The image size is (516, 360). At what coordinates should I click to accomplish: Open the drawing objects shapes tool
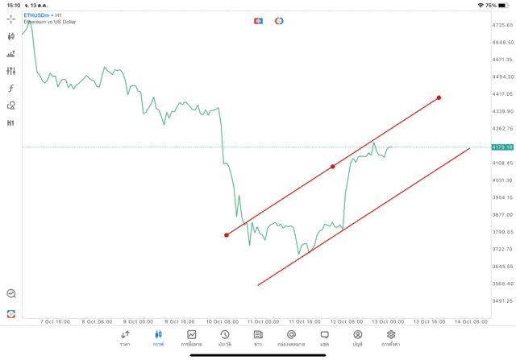11,106
